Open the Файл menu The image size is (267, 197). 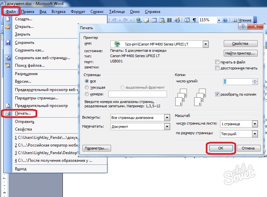(x=11, y=12)
